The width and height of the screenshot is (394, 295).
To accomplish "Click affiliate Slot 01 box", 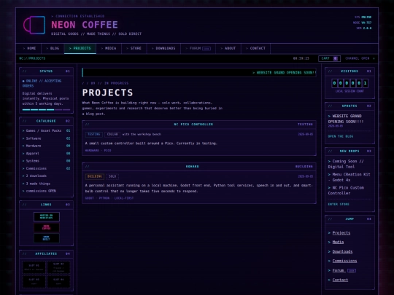I will (34, 267).
